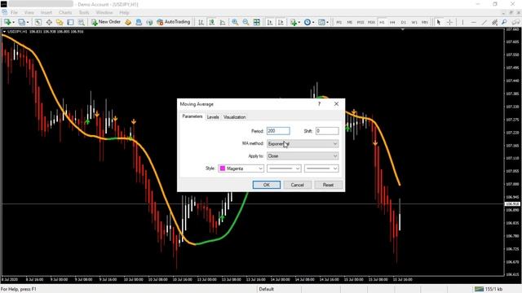
Task: Open the MetaEditor golden book icon
Action: point(128,22)
